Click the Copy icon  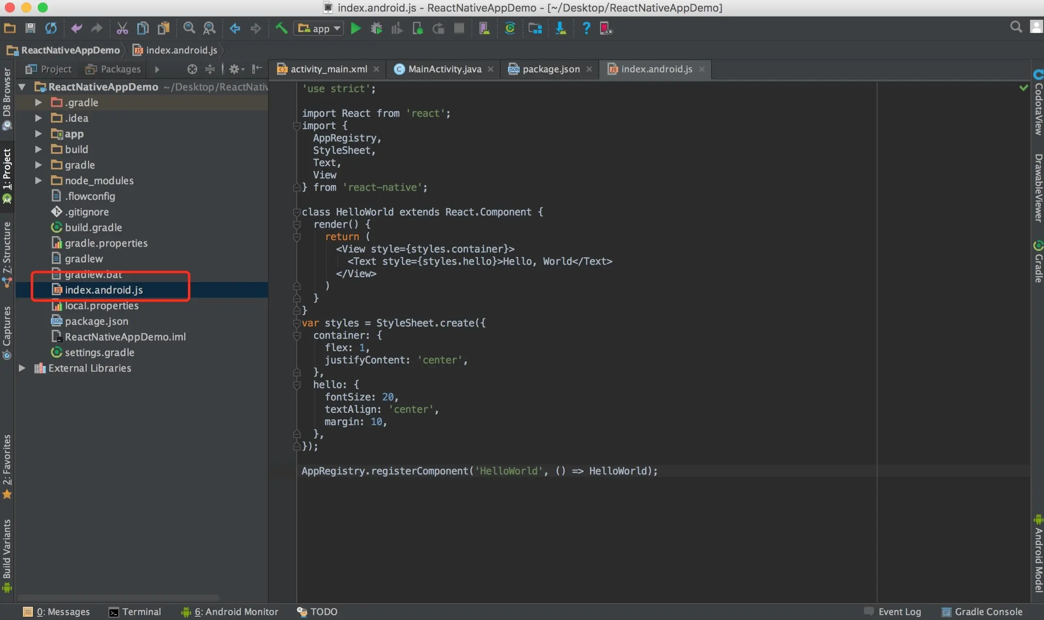click(x=143, y=28)
